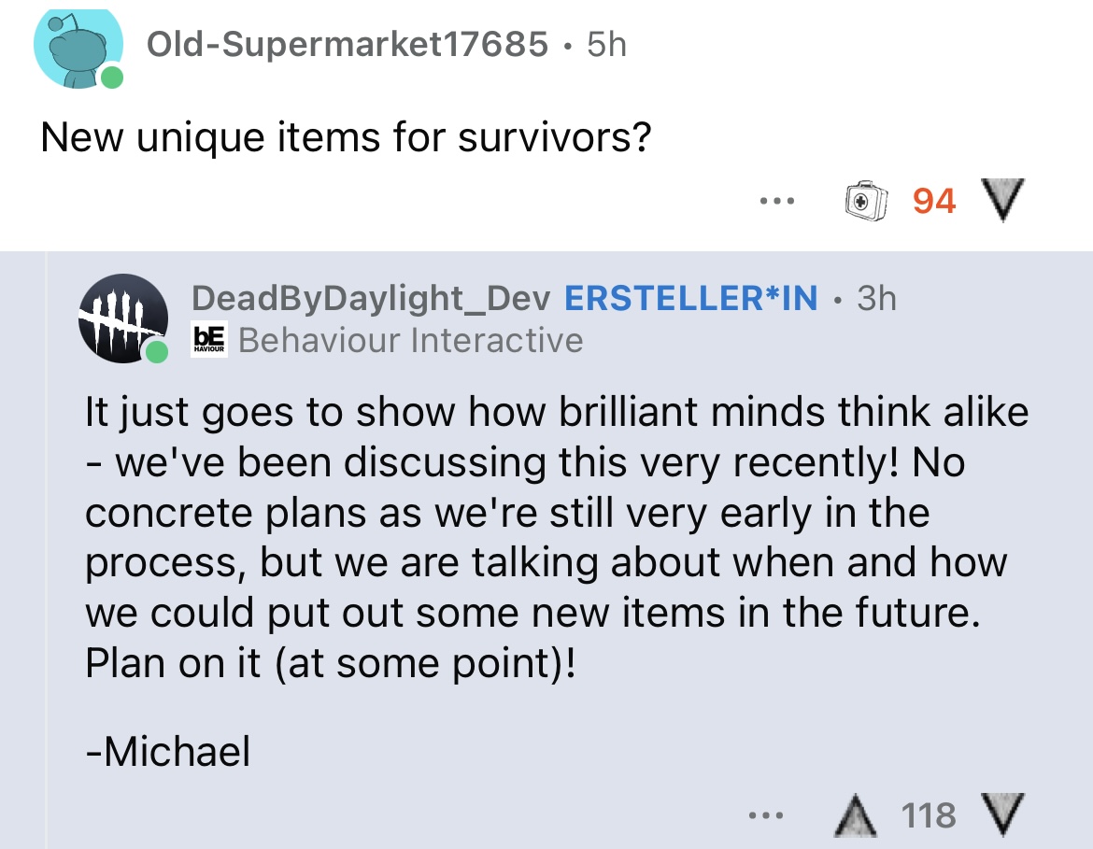
Task: Downvote the DeadByDaylight_Dev reply
Action: (x=1002, y=814)
